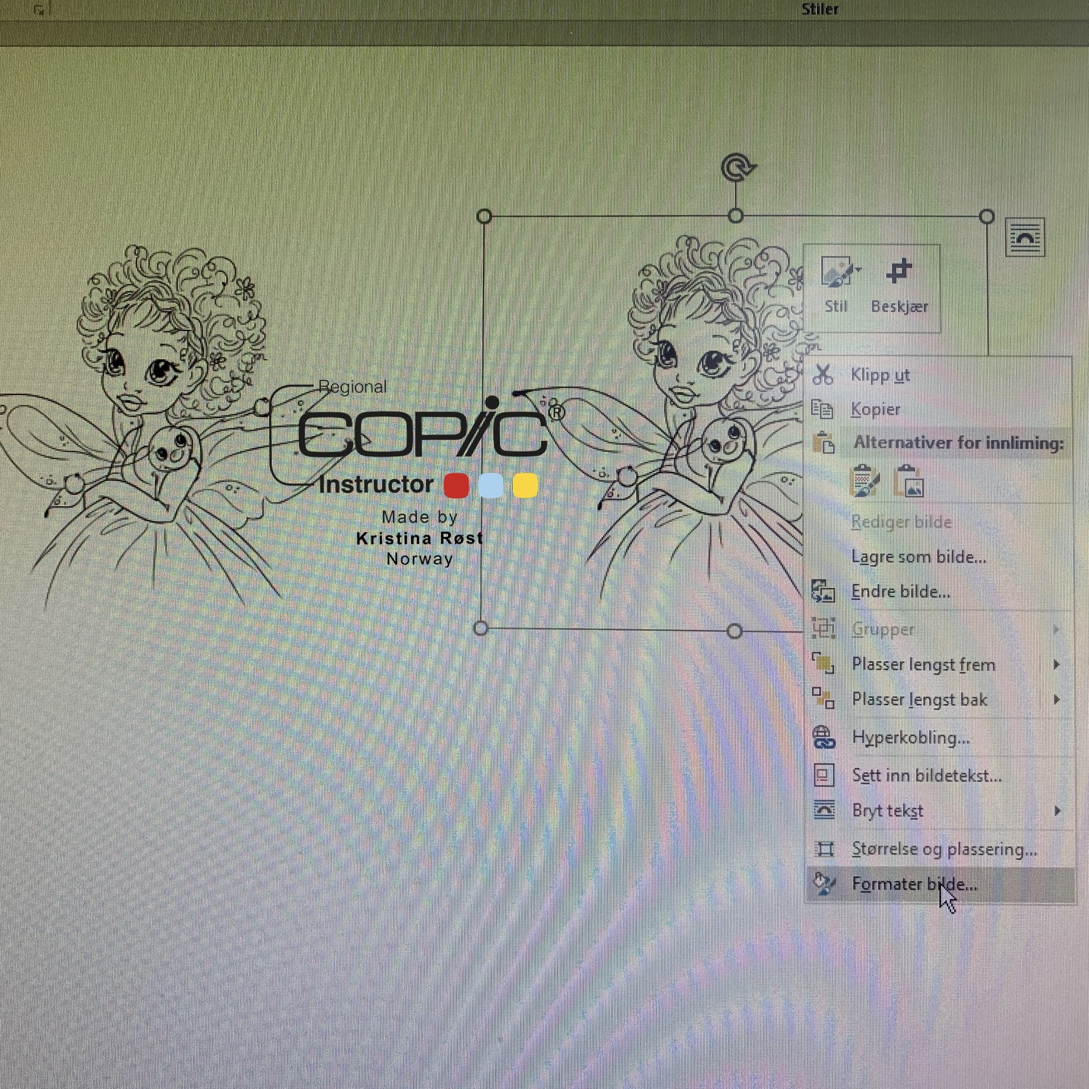Image resolution: width=1089 pixels, height=1089 pixels.
Task: Click the top-right corner handle of picture
Action: (x=986, y=216)
